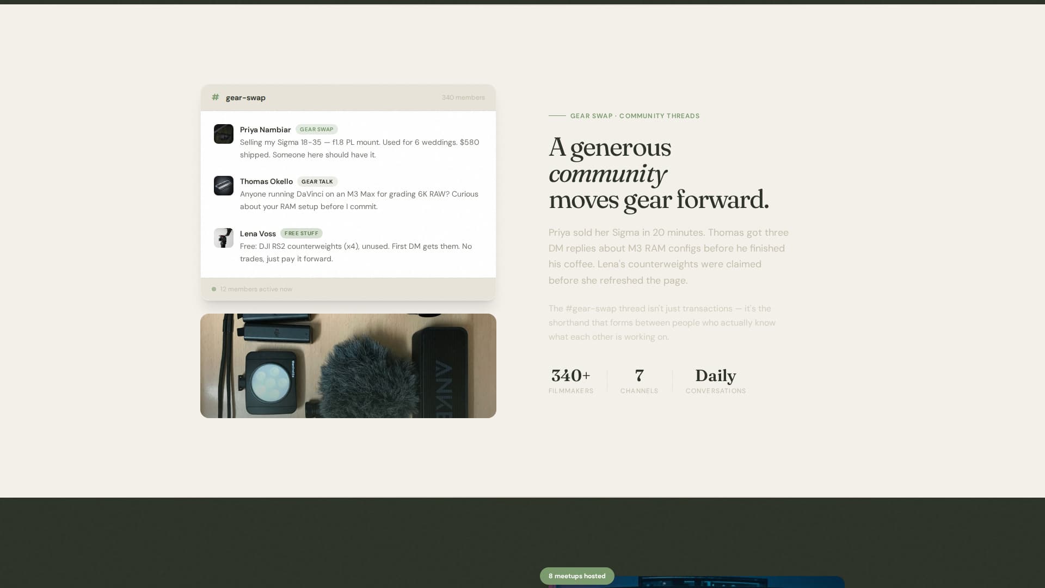Select the GEAR SWAP · COMMUNITY THREADS label
The height and width of the screenshot is (588, 1045).
(635, 116)
